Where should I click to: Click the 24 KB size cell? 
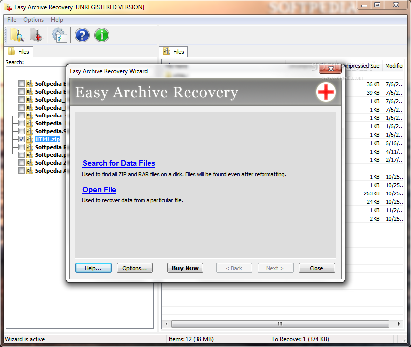pyautogui.click(x=373, y=202)
